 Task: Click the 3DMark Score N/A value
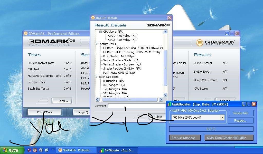click(x=225, y=63)
